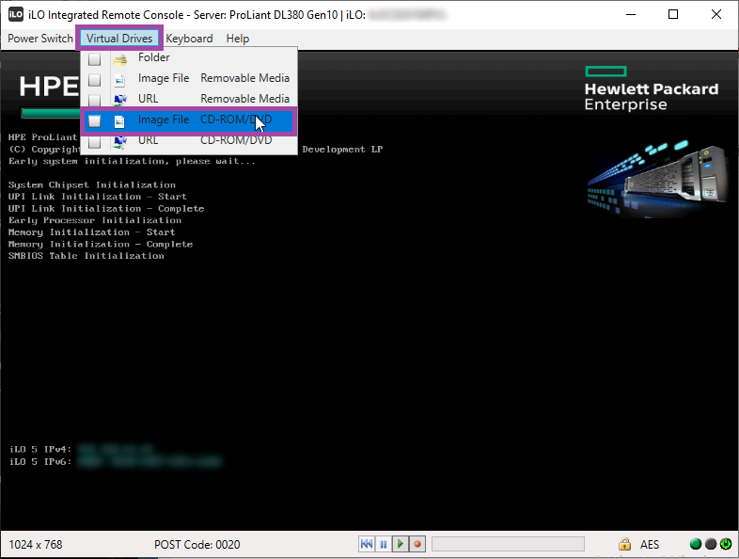Tick the Folder virtual drive checkbox

point(95,58)
